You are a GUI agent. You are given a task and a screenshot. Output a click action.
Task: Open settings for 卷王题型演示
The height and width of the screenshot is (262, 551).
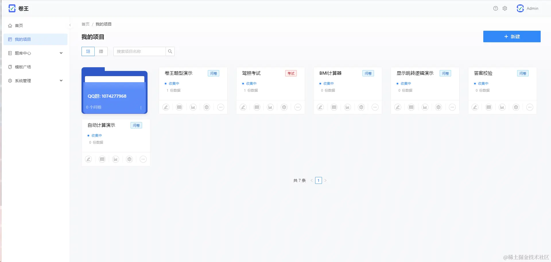[x=207, y=107]
